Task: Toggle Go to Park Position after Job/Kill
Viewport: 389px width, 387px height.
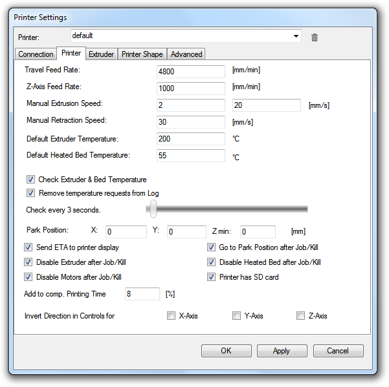Action: (x=211, y=247)
